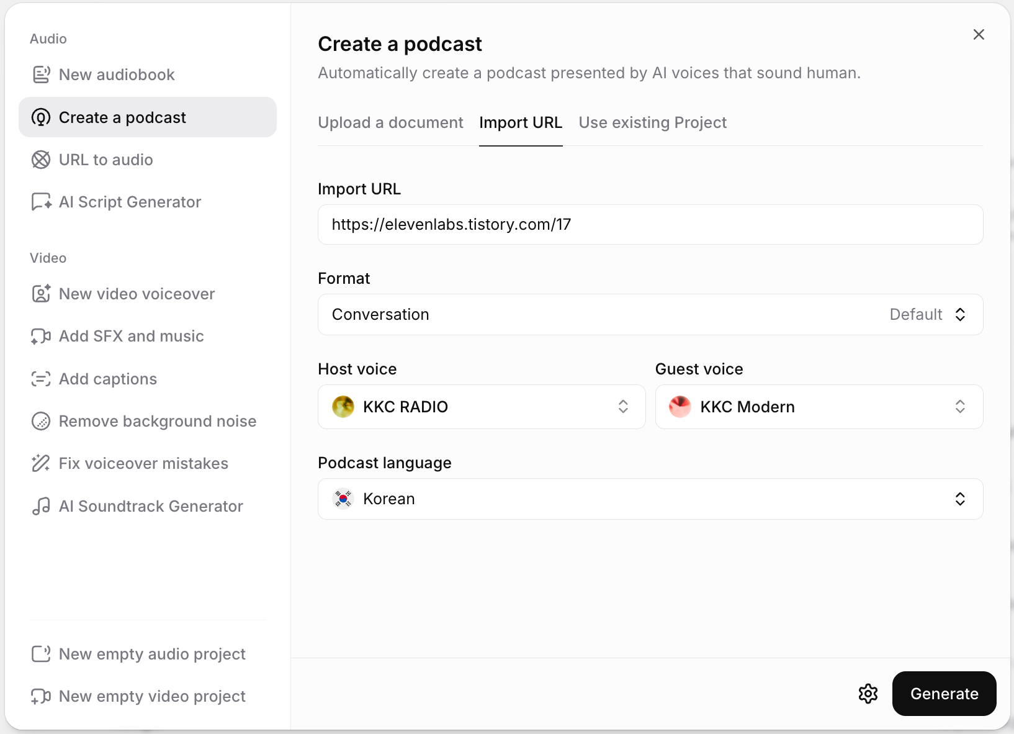Image resolution: width=1014 pixels, height=734 pixels.
Task: Click the Generate button
Action: pos(943,694)
